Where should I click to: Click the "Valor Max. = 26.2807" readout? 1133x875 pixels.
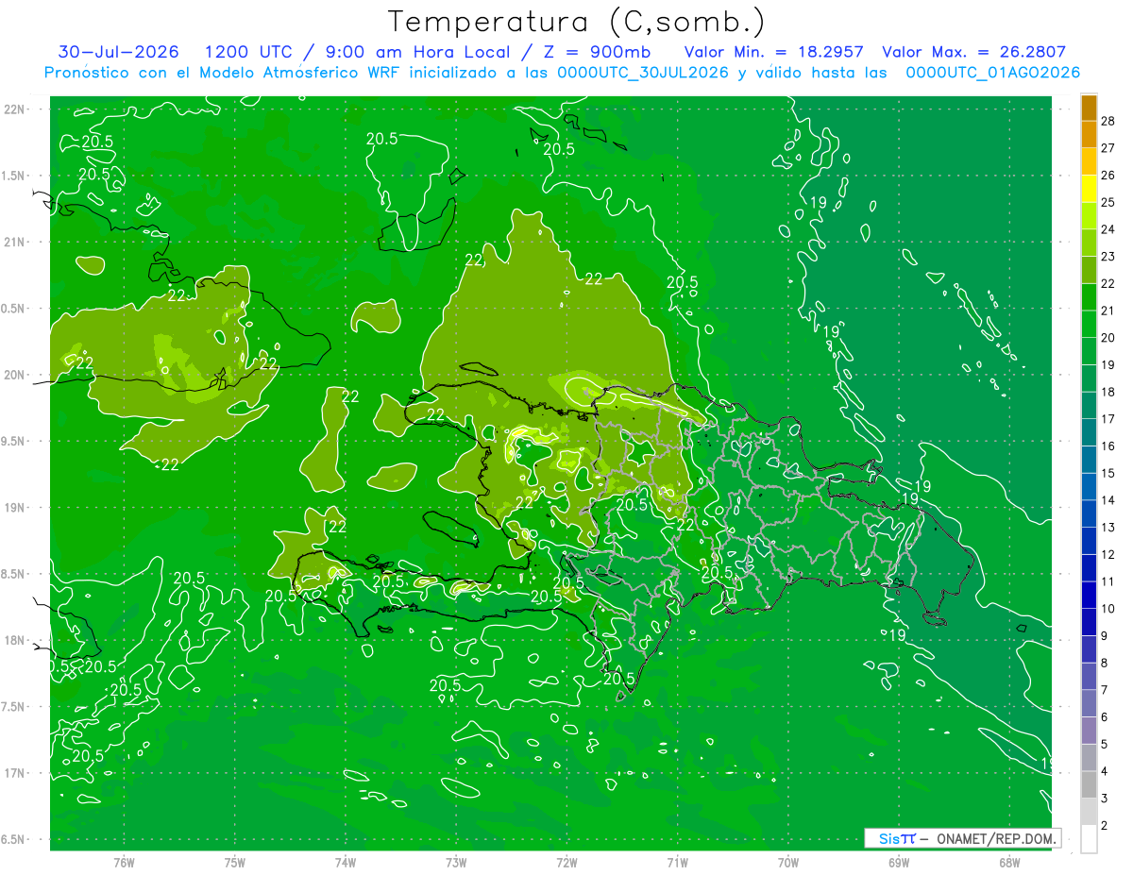(x=973, y=53)
